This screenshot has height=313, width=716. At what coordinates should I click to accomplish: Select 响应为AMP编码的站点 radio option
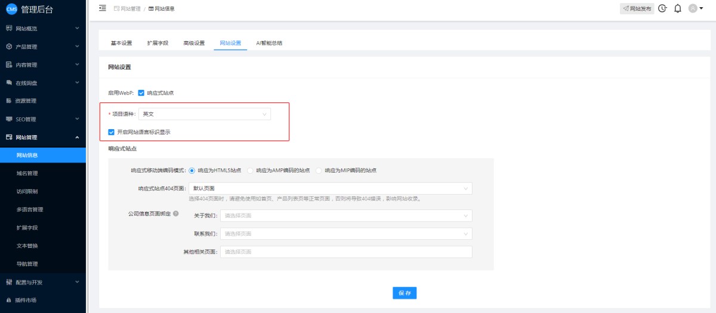pos(250,170)
